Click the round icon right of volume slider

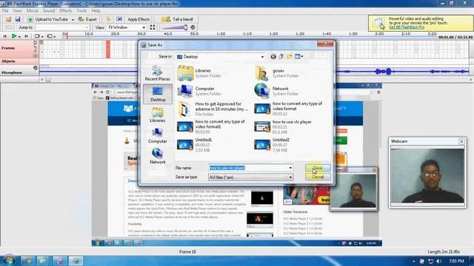click(x=193, y=27)
